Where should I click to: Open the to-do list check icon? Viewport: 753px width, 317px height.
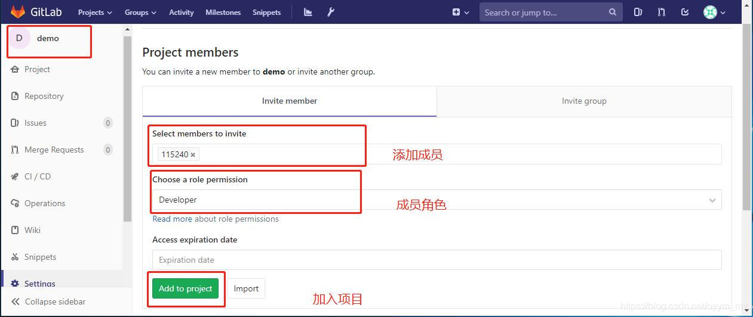(x=685, y=12)
